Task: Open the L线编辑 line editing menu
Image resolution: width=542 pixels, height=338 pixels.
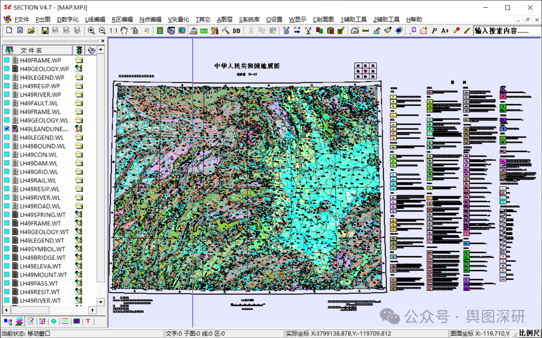Action: point(95,20)
